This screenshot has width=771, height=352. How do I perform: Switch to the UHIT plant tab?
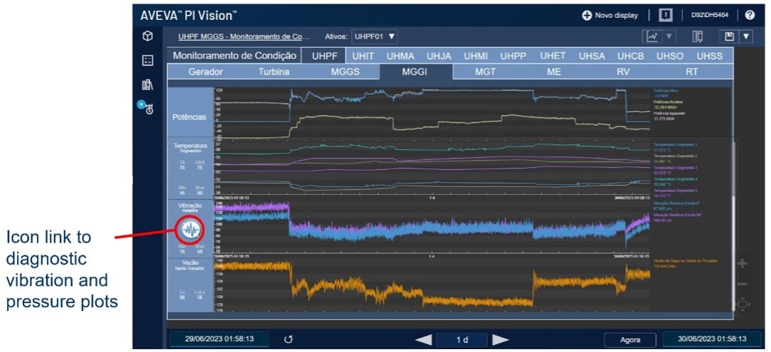[363, 55]
